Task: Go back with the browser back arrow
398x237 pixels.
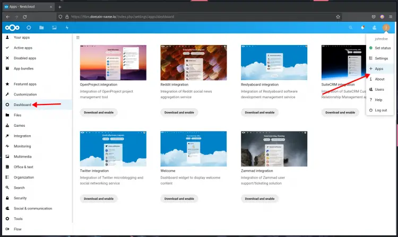Action: [8, 17]
